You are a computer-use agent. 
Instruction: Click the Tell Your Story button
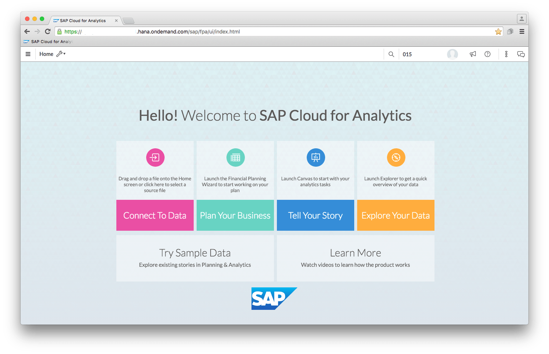pos(316,215)
